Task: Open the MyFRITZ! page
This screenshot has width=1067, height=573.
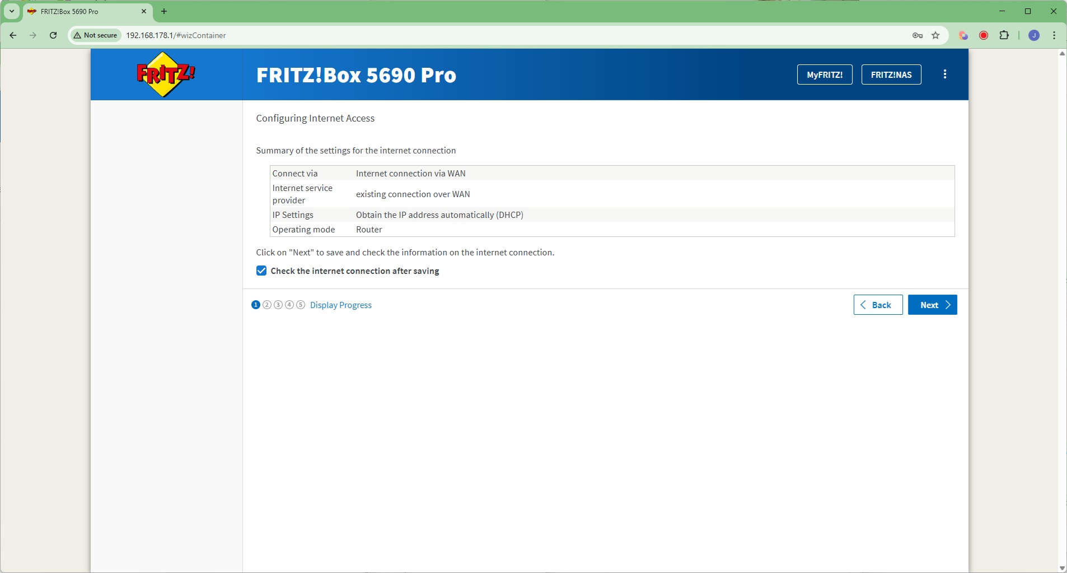Action: (x=825, y=74)
